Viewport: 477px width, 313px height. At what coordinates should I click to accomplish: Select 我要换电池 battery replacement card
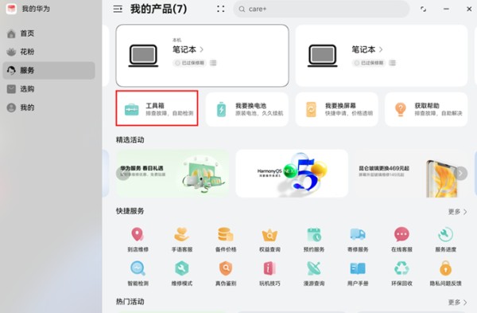pyautogui.click(x=247, y=109)
